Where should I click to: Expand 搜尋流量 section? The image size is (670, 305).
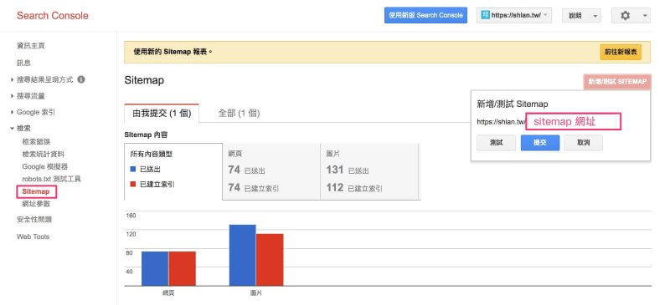click(x=28, y=96)
